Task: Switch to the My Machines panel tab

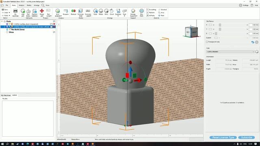Action: [6, 95]
